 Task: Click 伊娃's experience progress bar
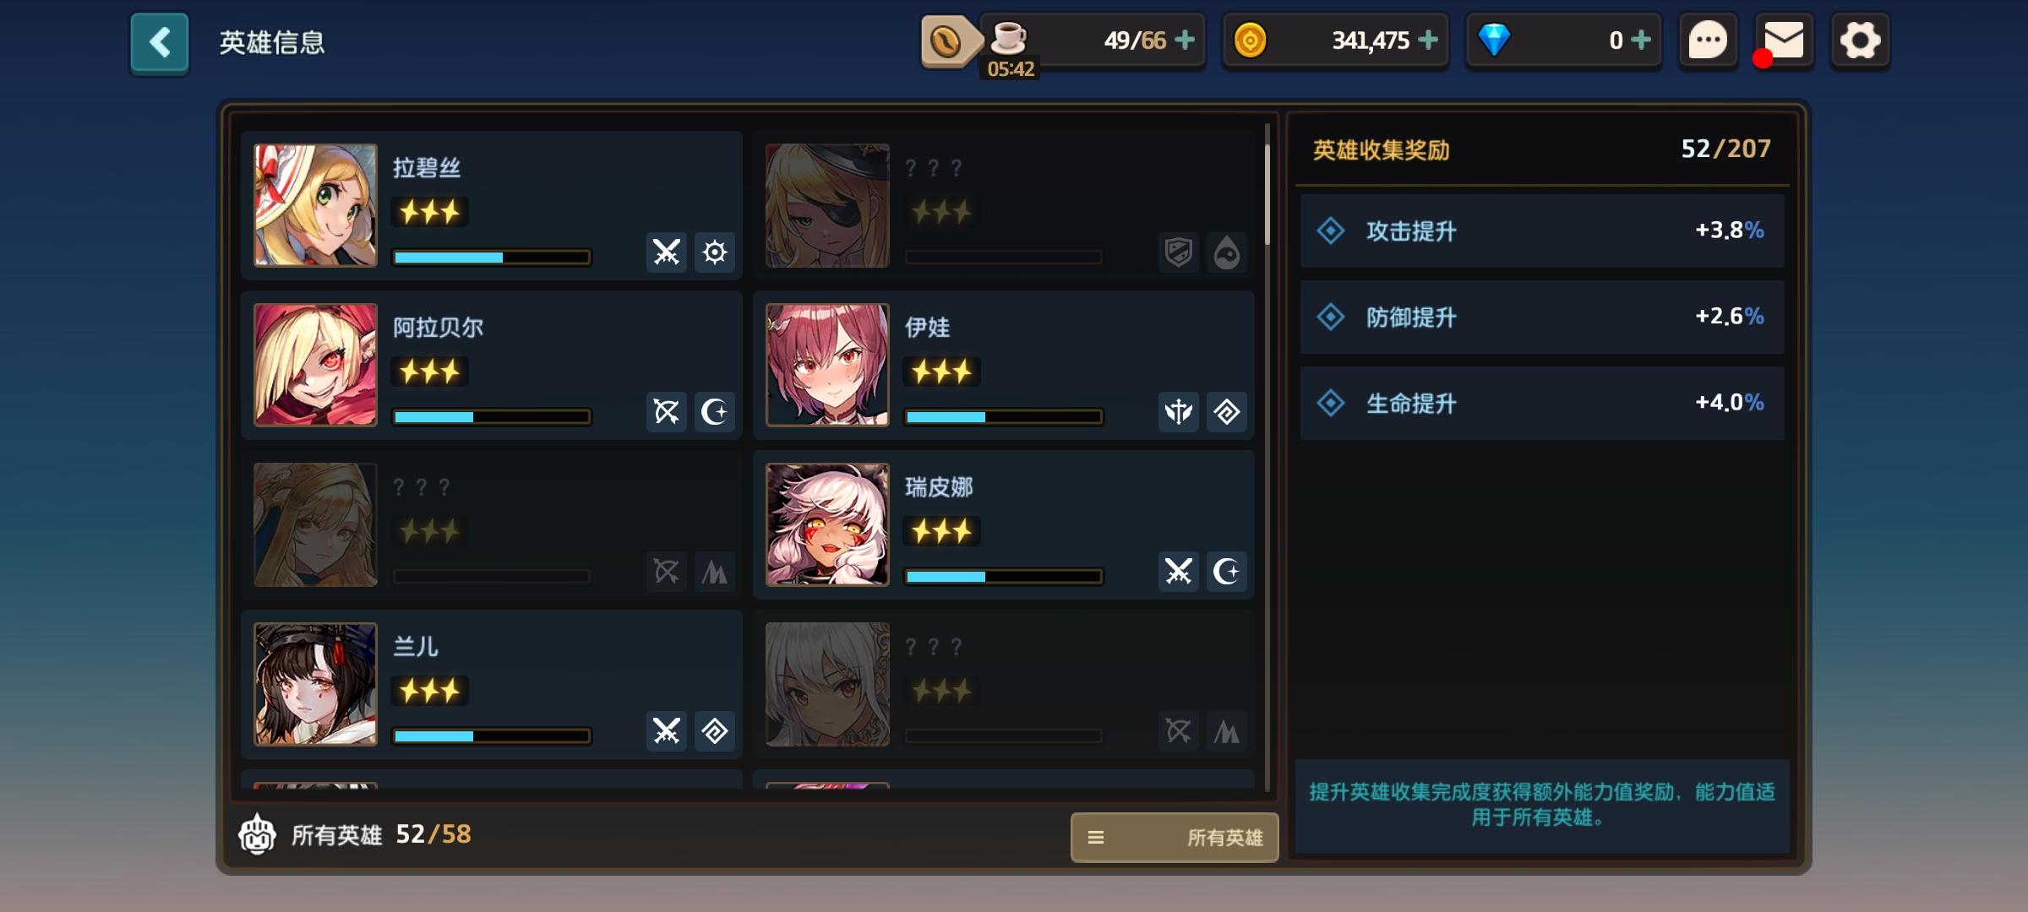pos(1003,417)
